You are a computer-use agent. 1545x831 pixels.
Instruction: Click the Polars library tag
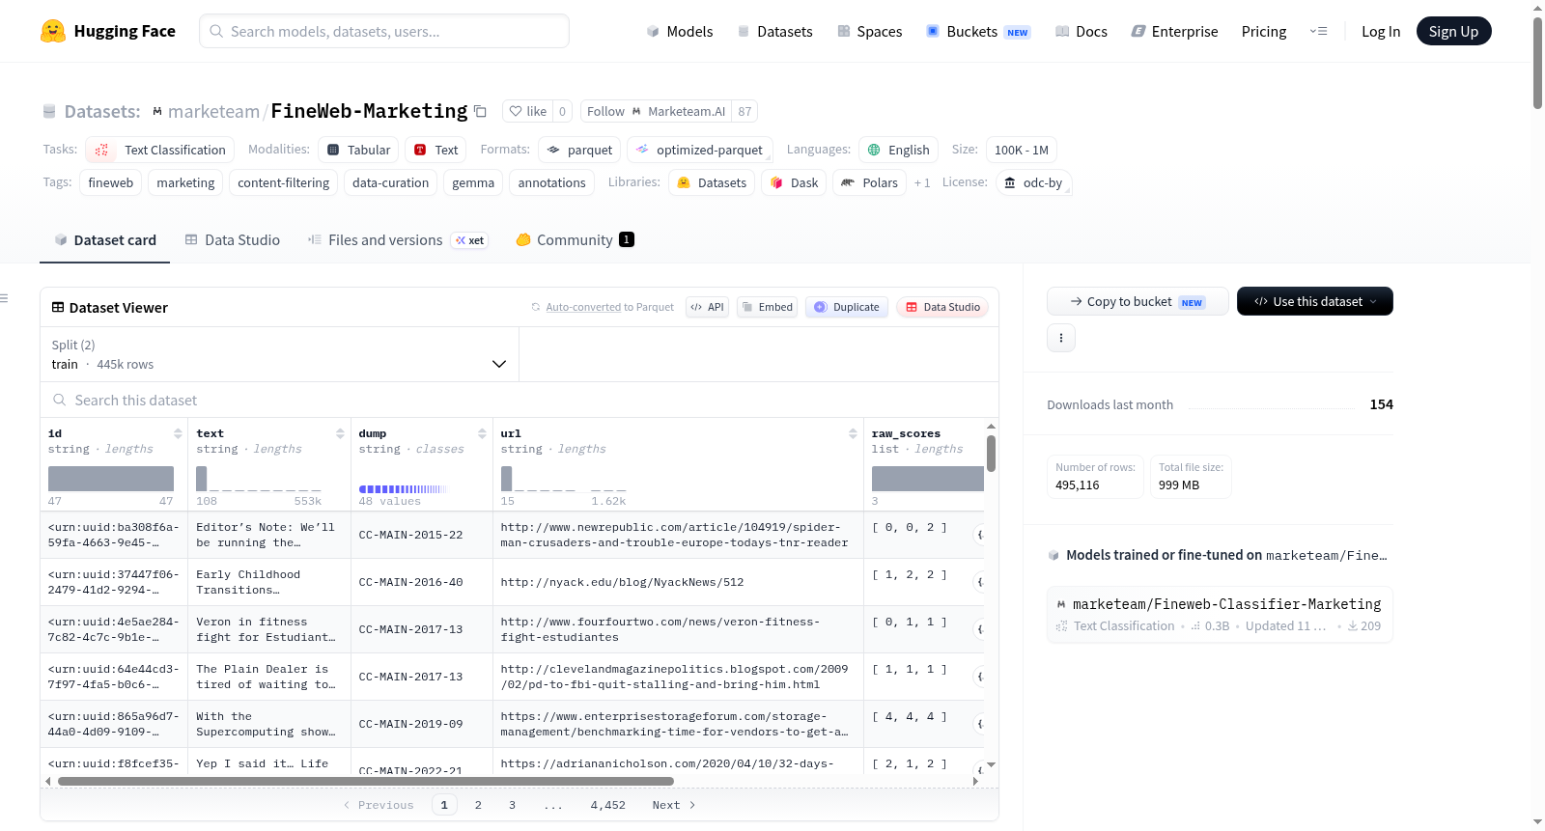click(869, 182)
